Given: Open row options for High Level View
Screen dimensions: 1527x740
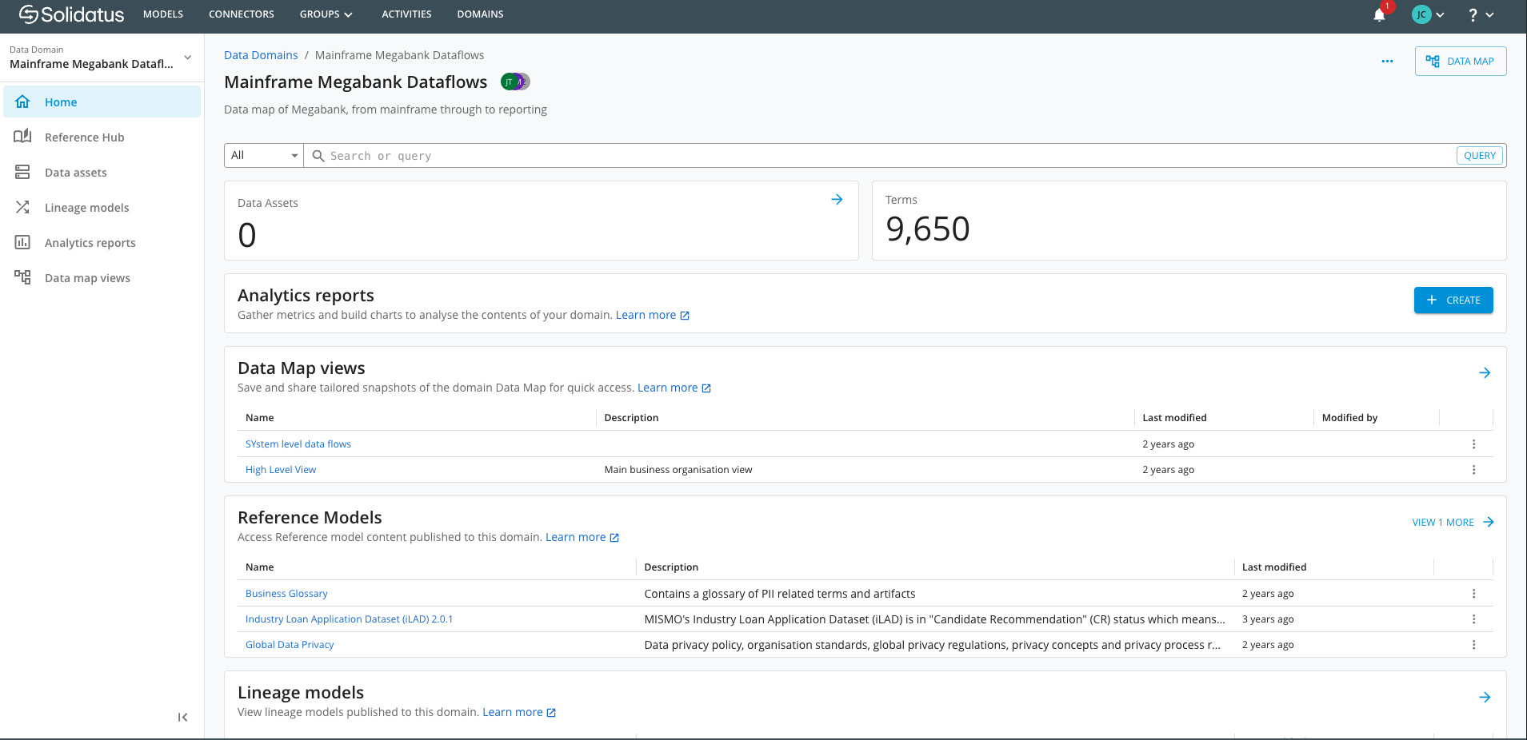Looking at the screenshot, I should tap(1473, 470).
